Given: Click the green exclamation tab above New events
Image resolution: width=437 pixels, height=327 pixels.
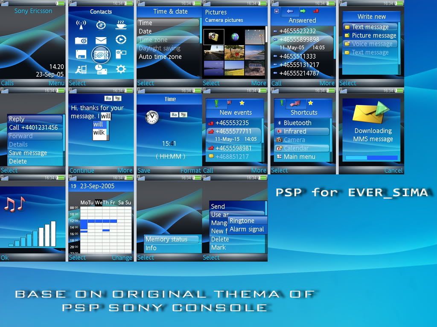Looking at the screenshot, I should pos(216,103).
